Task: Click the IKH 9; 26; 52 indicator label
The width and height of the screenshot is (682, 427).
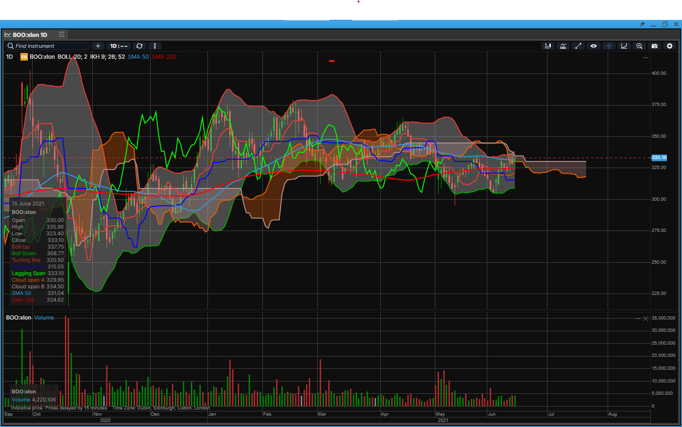Action: 108,57
